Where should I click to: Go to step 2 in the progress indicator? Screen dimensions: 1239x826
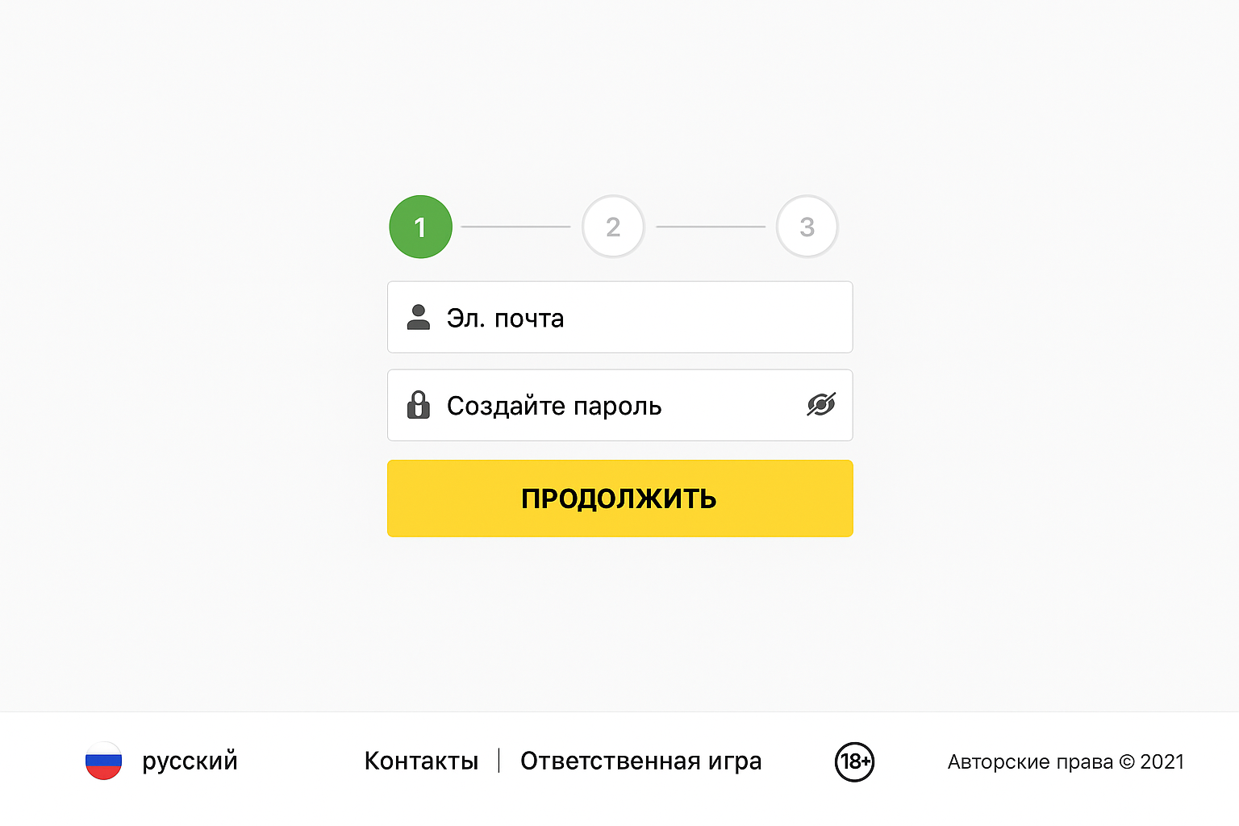coord(613,227)
